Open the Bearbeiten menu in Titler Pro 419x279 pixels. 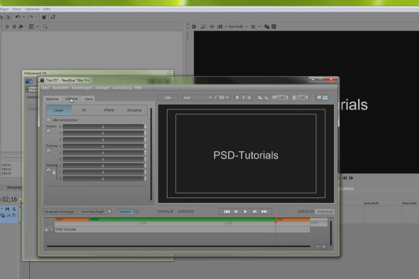(61, 88)
